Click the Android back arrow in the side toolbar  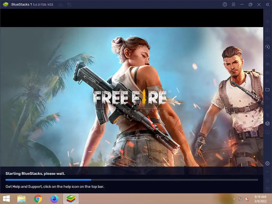[x=267, y=172]
